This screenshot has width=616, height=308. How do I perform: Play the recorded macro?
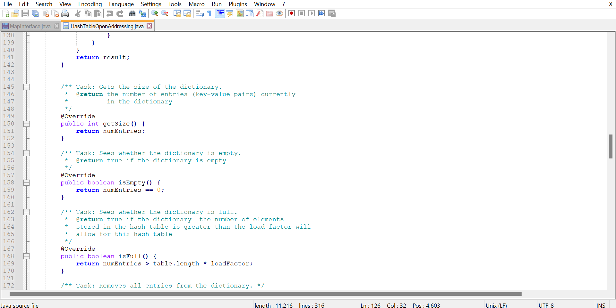tap(312, 13)
